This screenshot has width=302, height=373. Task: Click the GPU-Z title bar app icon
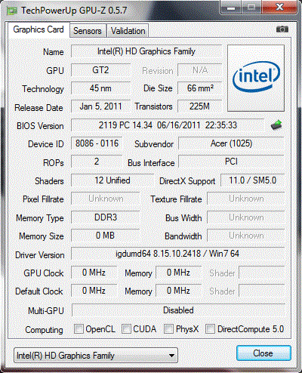tap(12, 11)
